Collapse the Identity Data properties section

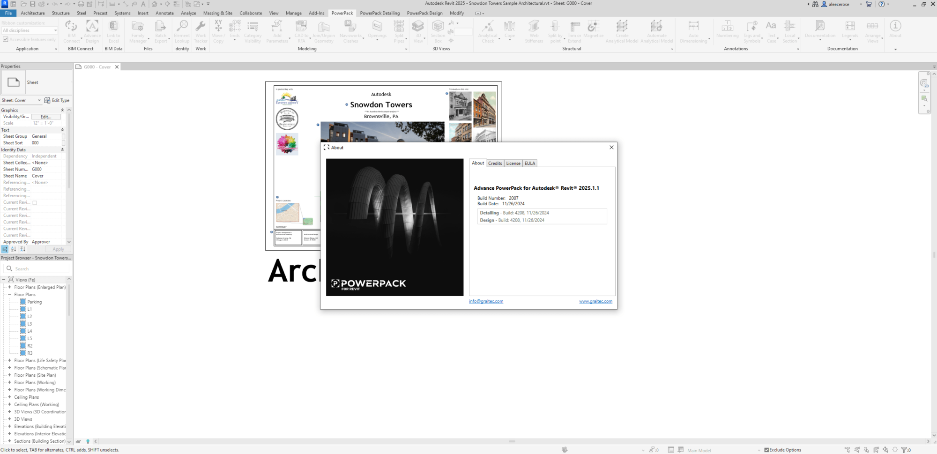62,150
